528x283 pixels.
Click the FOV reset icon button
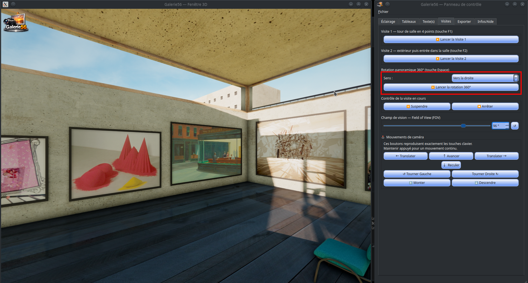(x=515, y=126)
